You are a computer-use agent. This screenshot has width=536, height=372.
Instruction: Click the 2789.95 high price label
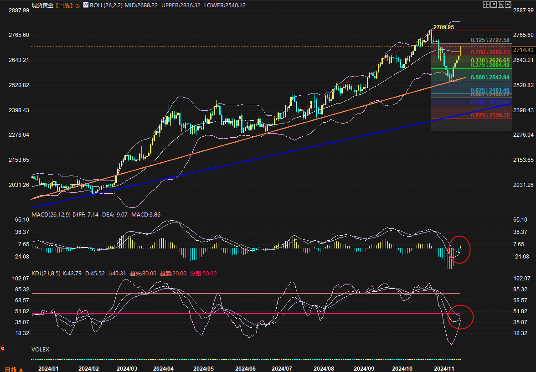coord(443,27)
